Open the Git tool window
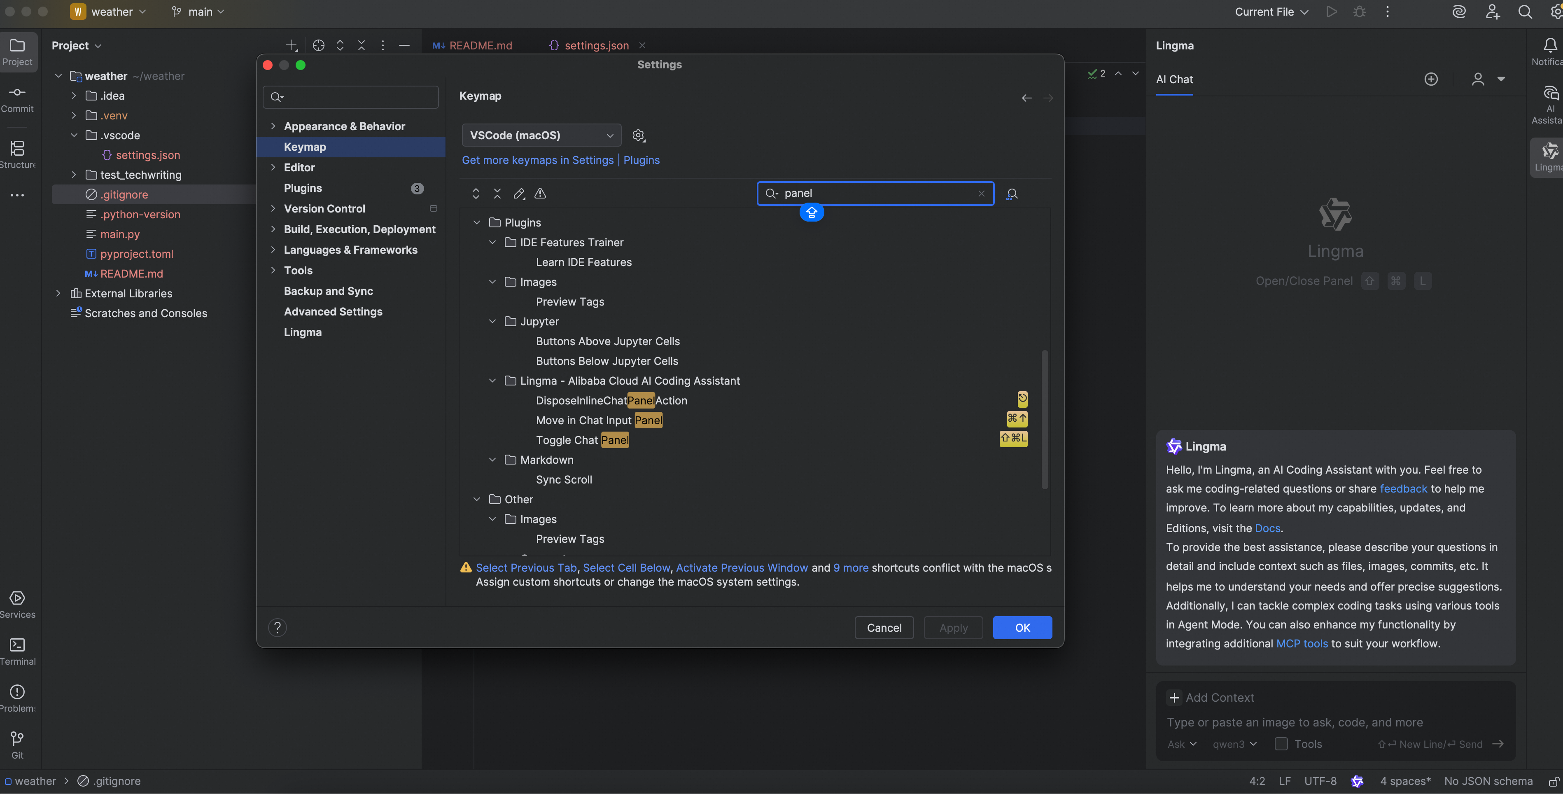This screenshot has height=794, width=1563. pos(18,745)
